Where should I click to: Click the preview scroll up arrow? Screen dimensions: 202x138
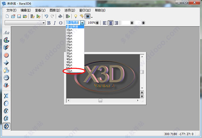click(142, 57)
